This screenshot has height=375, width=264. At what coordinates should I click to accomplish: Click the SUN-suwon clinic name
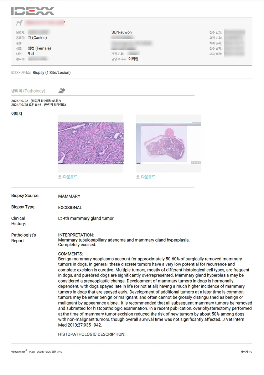(x=121, y=32)
